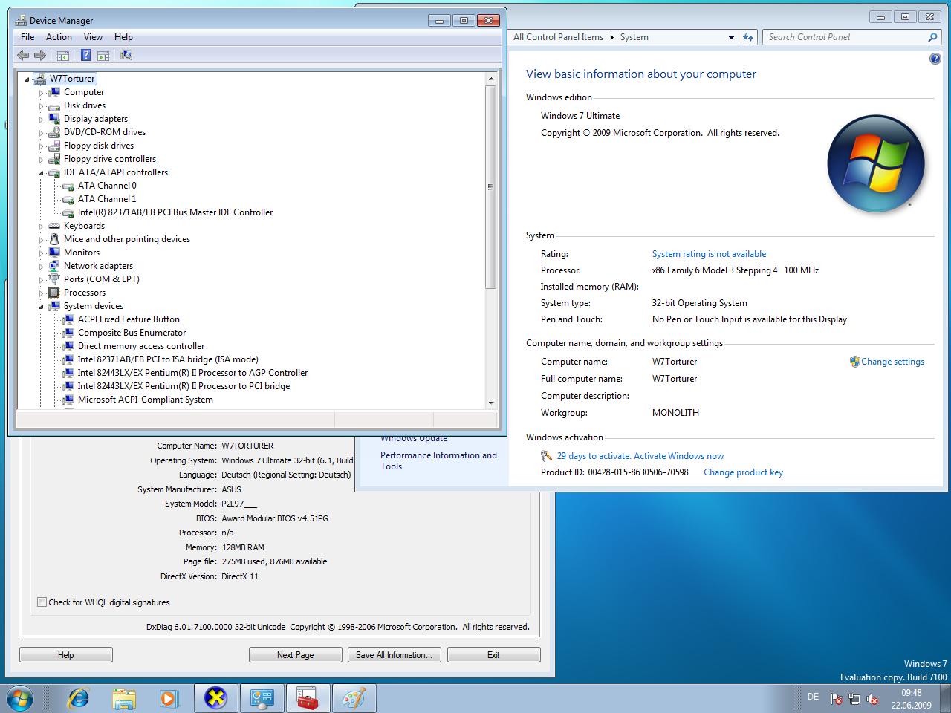Click the Device Manager toolbox taskbar icon
The image size is (951, 713).
[x=307, y=698]
